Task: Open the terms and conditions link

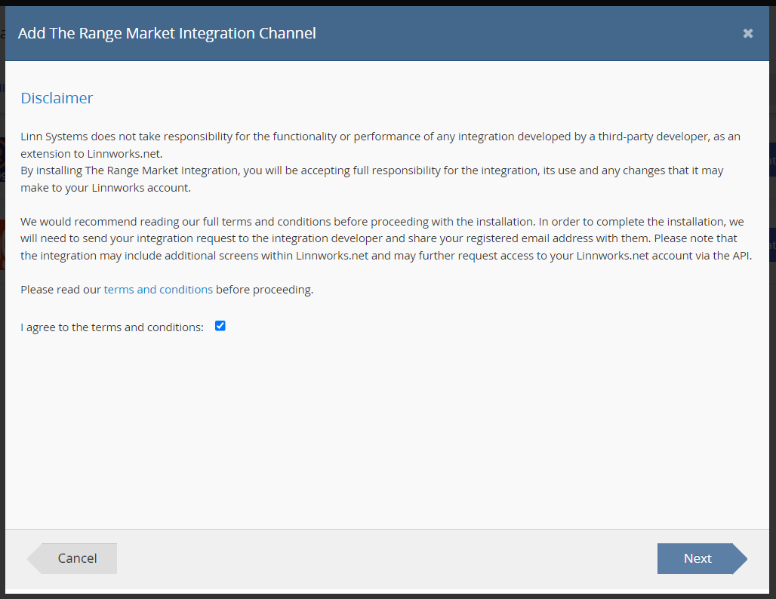Action: (x=159, y=290)
